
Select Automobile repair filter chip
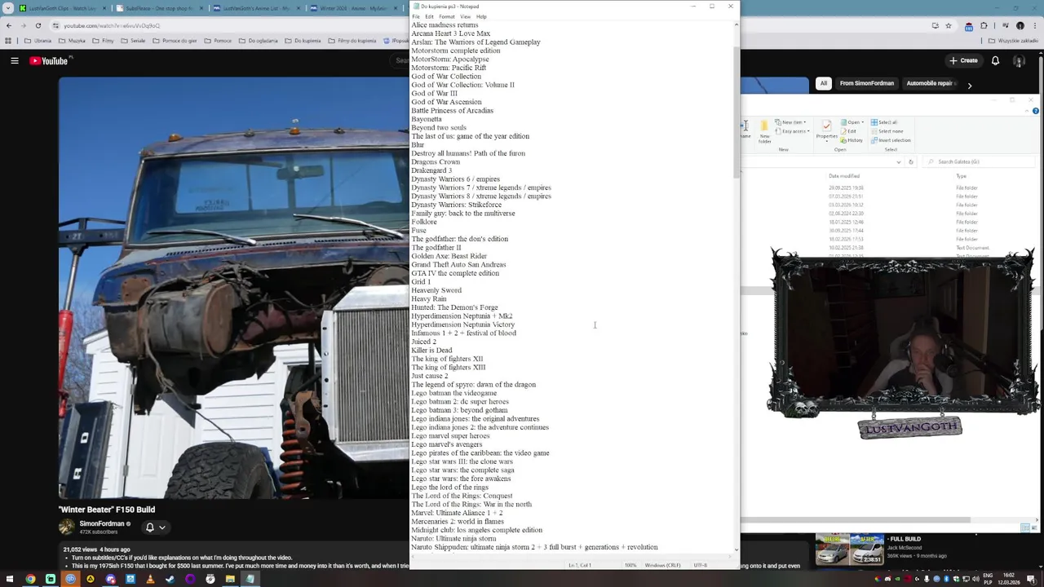pyautogui.click(x=931, y=83)
